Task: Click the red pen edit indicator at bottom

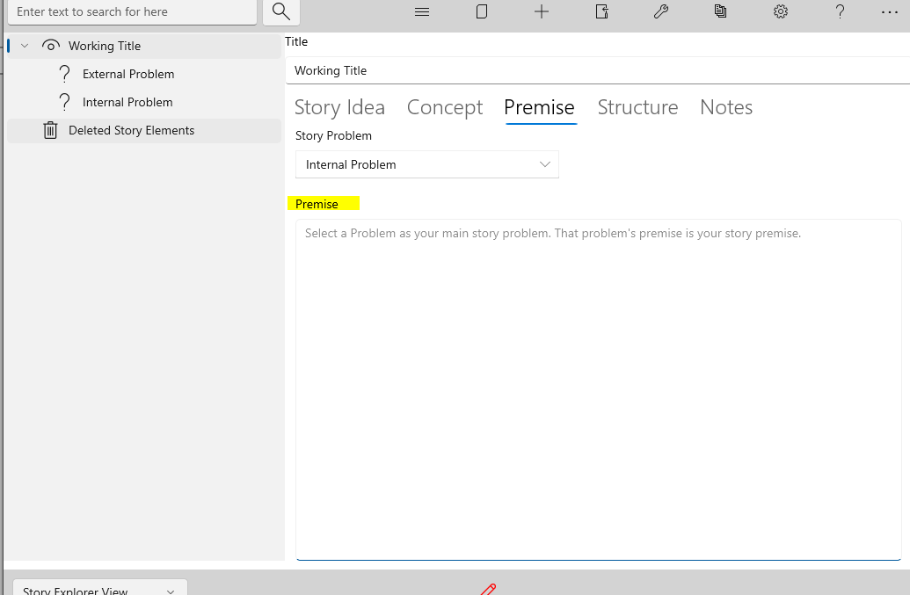Action: pos(489,589)
